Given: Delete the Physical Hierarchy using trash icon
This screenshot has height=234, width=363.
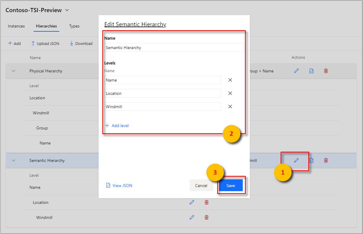Looking at the screenshot, I should [326, 71].
